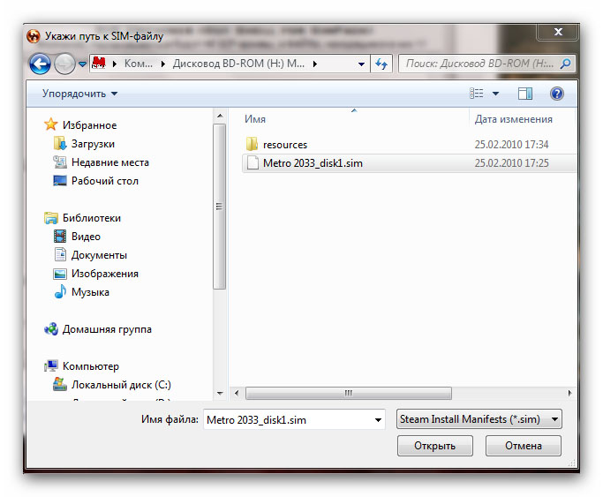Screen dimensions: 603x497
Task: Click the navigation pane scroll up arrow
Action: [x=220, y=116]
